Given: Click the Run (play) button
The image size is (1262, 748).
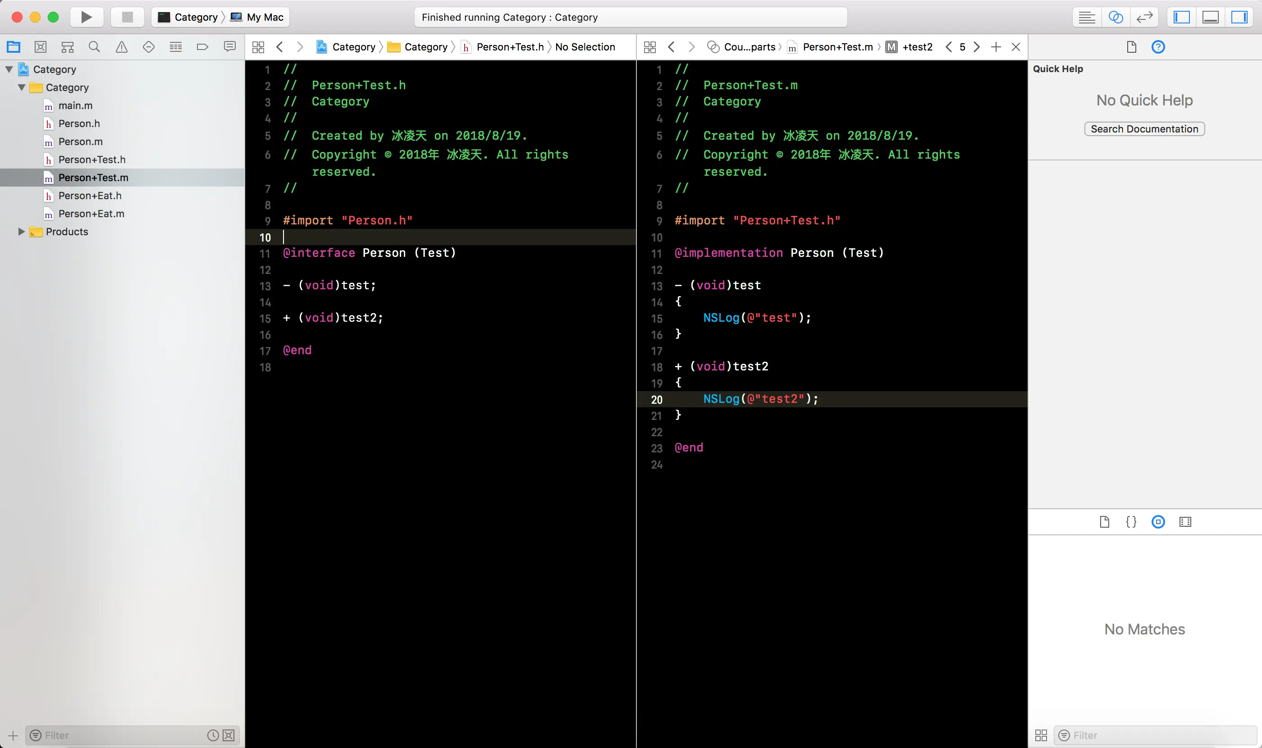Looking at the screenshot, I should point(86,17).
